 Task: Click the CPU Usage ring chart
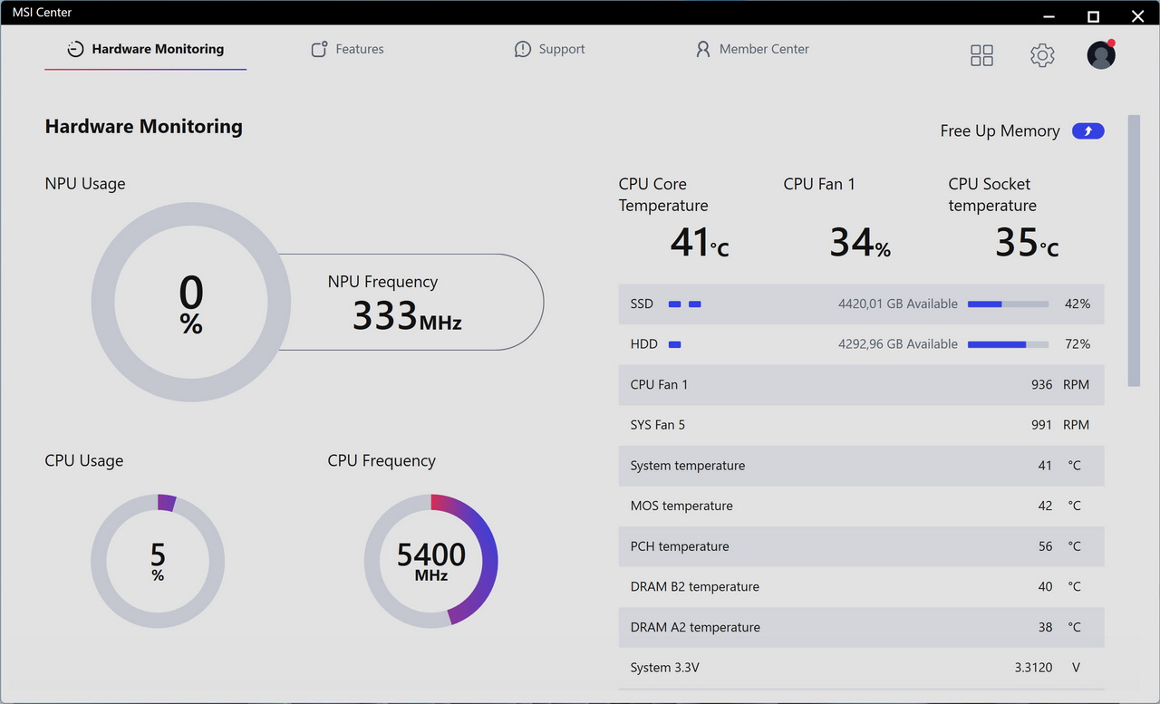(158, 561)
